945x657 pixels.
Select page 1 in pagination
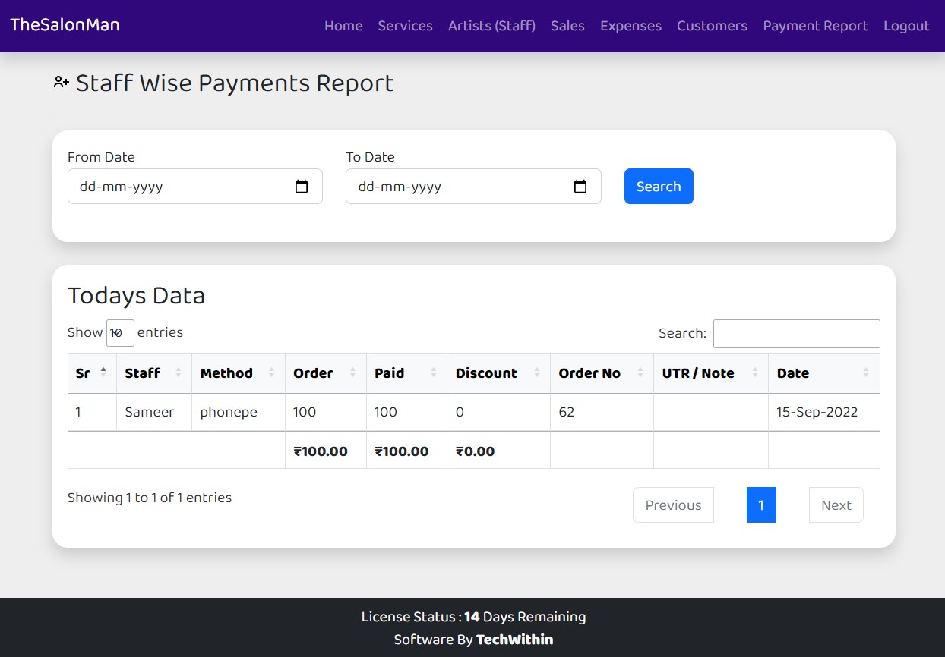coord(761,505)
